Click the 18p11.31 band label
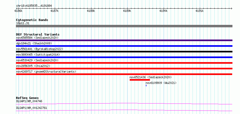The image size is (240, 114). 23,23
